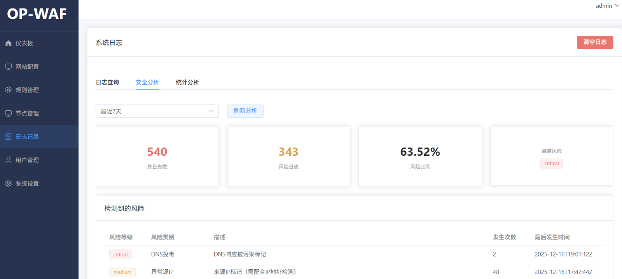
Task: Click the 540 总日志数 statistic card
Action: (157, 157)
